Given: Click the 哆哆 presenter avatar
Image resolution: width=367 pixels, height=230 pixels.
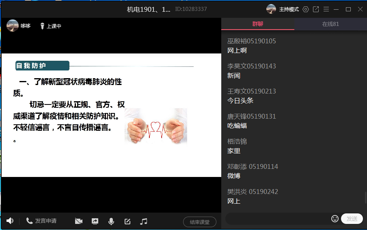Looking at the screenshot, I should pyautogui.click(x=13, y=26).
